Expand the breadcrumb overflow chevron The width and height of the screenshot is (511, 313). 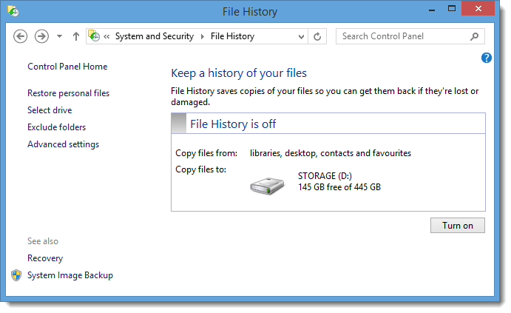click(x=106, y=36)
